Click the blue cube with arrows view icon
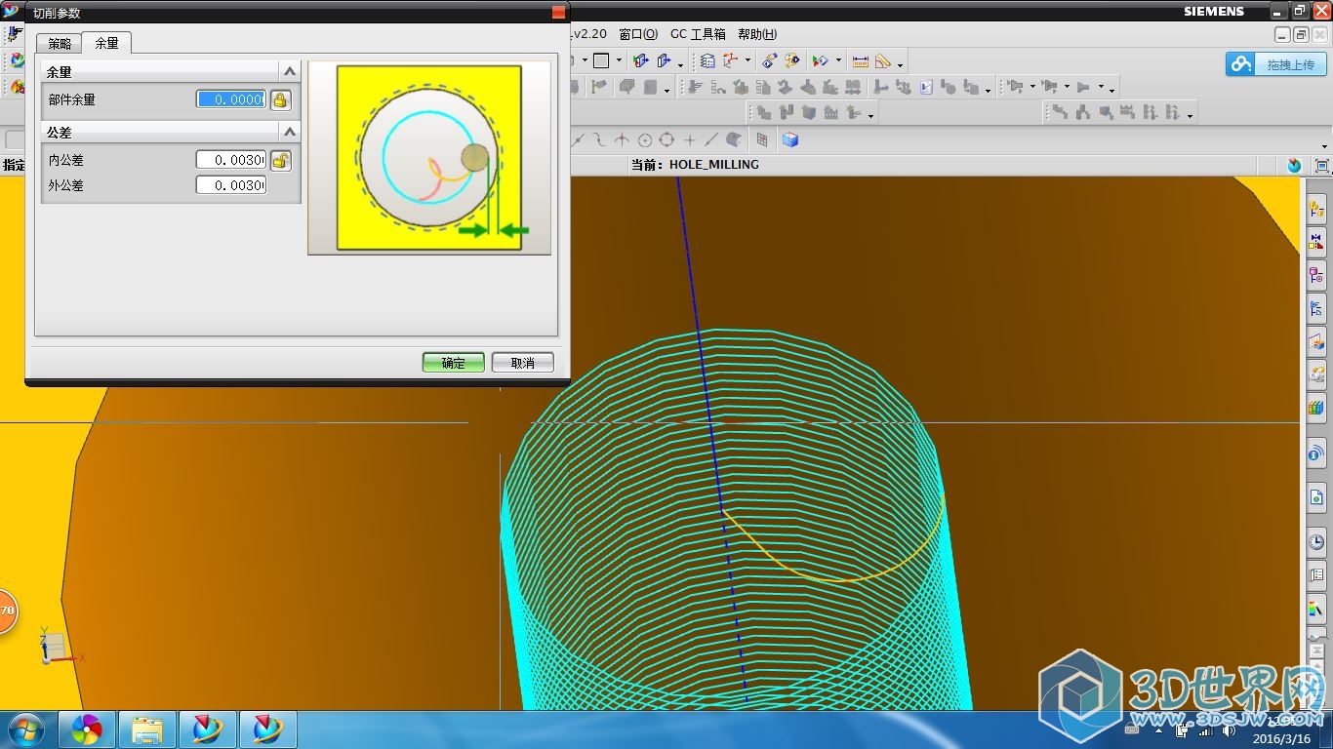 [641, 60]
